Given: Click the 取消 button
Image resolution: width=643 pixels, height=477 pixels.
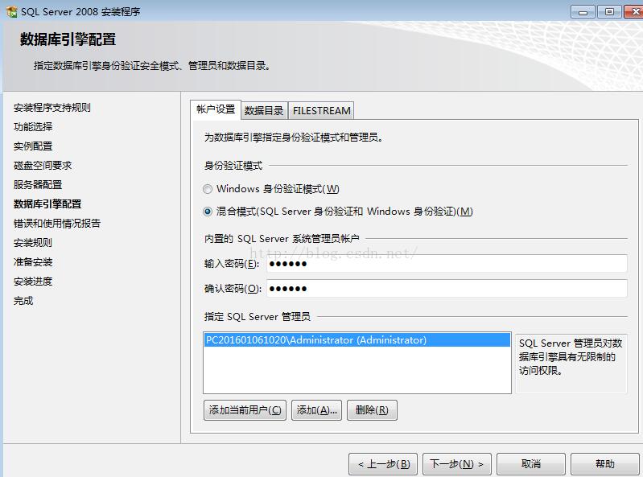Looking at the screenshot, I should pyautogui.click(x=531, y=464).
